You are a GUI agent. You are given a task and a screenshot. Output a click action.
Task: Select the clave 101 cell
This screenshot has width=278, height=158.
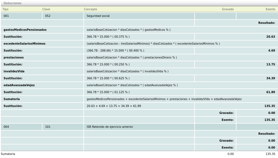pyautogui.click(x=48, y=127)
